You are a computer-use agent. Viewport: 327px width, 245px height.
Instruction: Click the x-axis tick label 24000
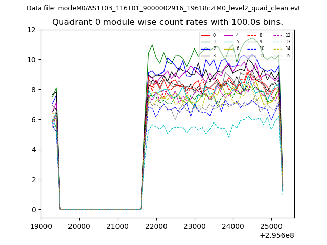(x=233, y=226)
